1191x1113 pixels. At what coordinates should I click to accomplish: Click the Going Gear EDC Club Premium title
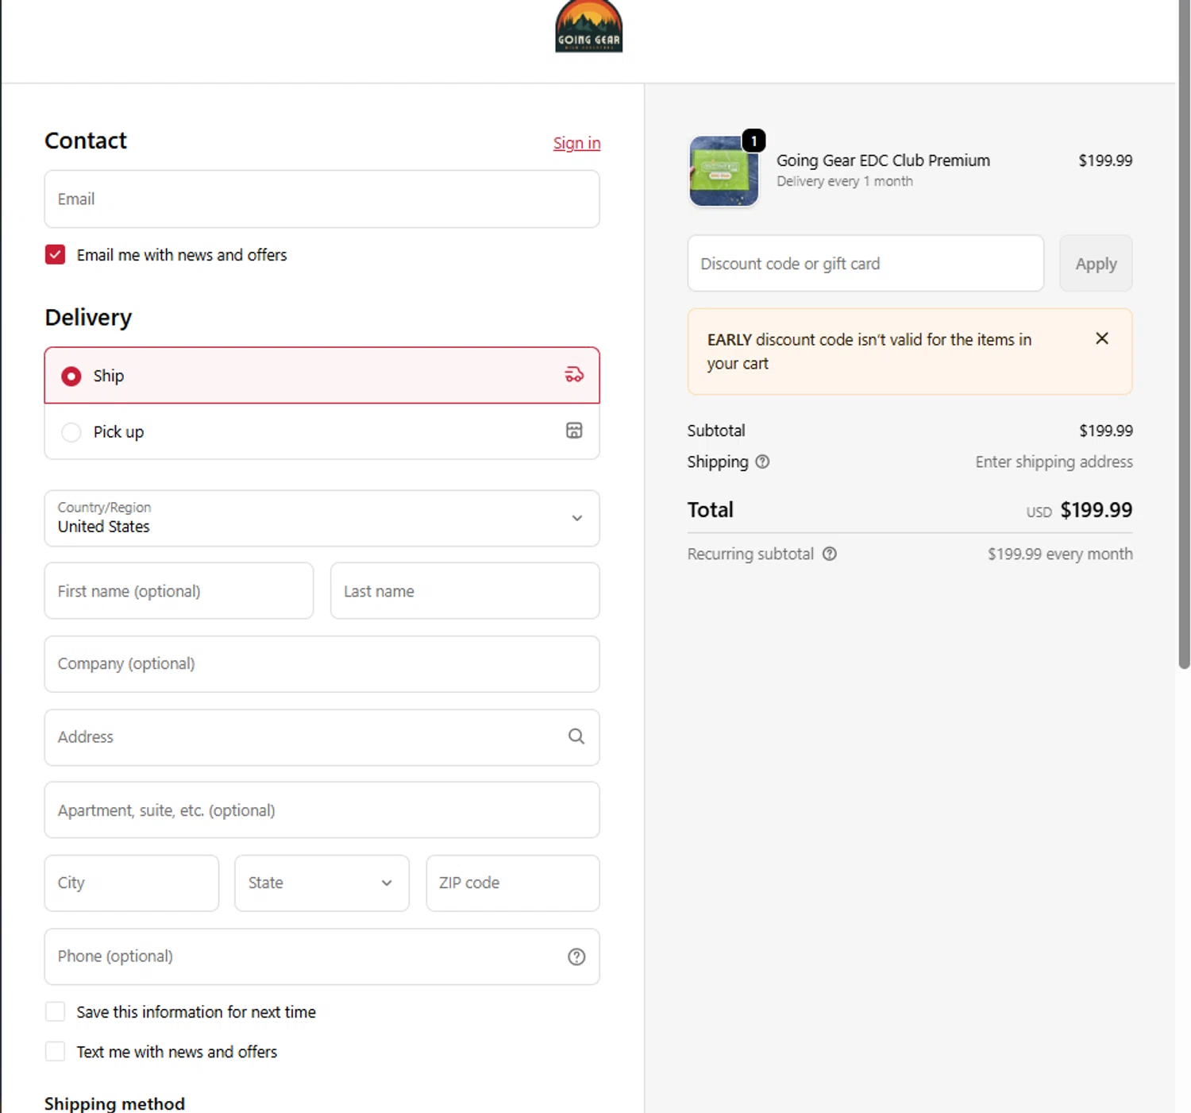coord(883,160)
